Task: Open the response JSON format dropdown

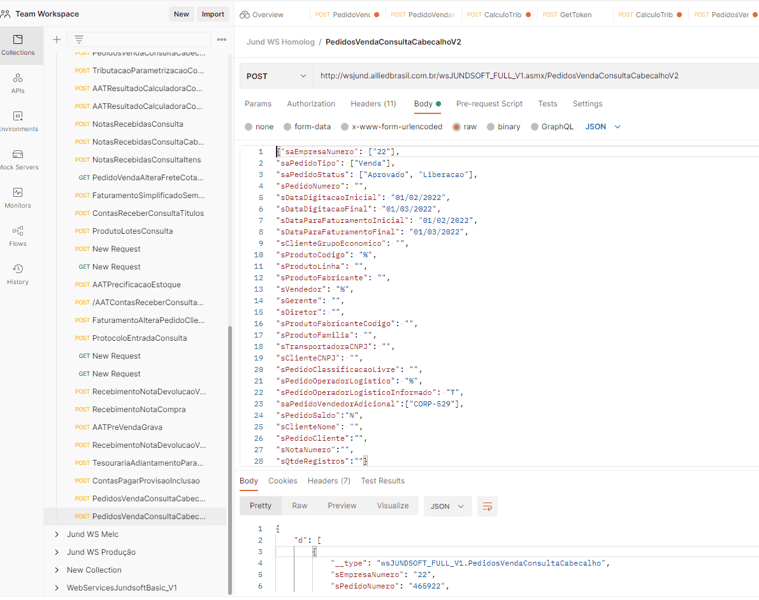Action: coord(447,506)
